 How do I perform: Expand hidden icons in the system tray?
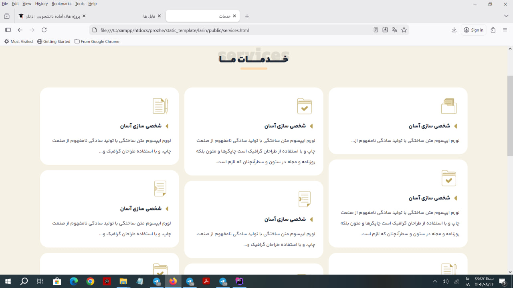[435, 281]
